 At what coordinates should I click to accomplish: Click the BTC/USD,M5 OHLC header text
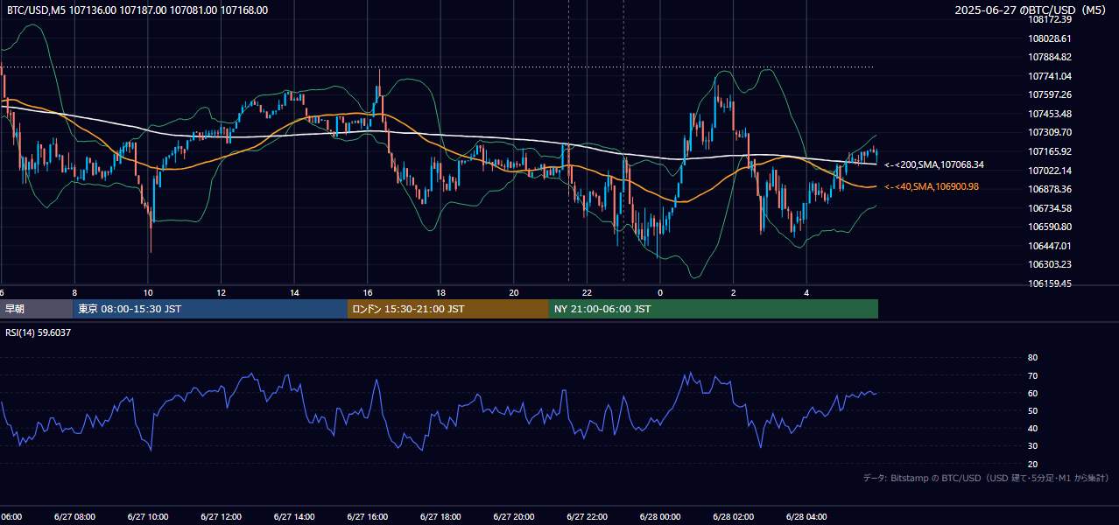click(x=137, y=10)
